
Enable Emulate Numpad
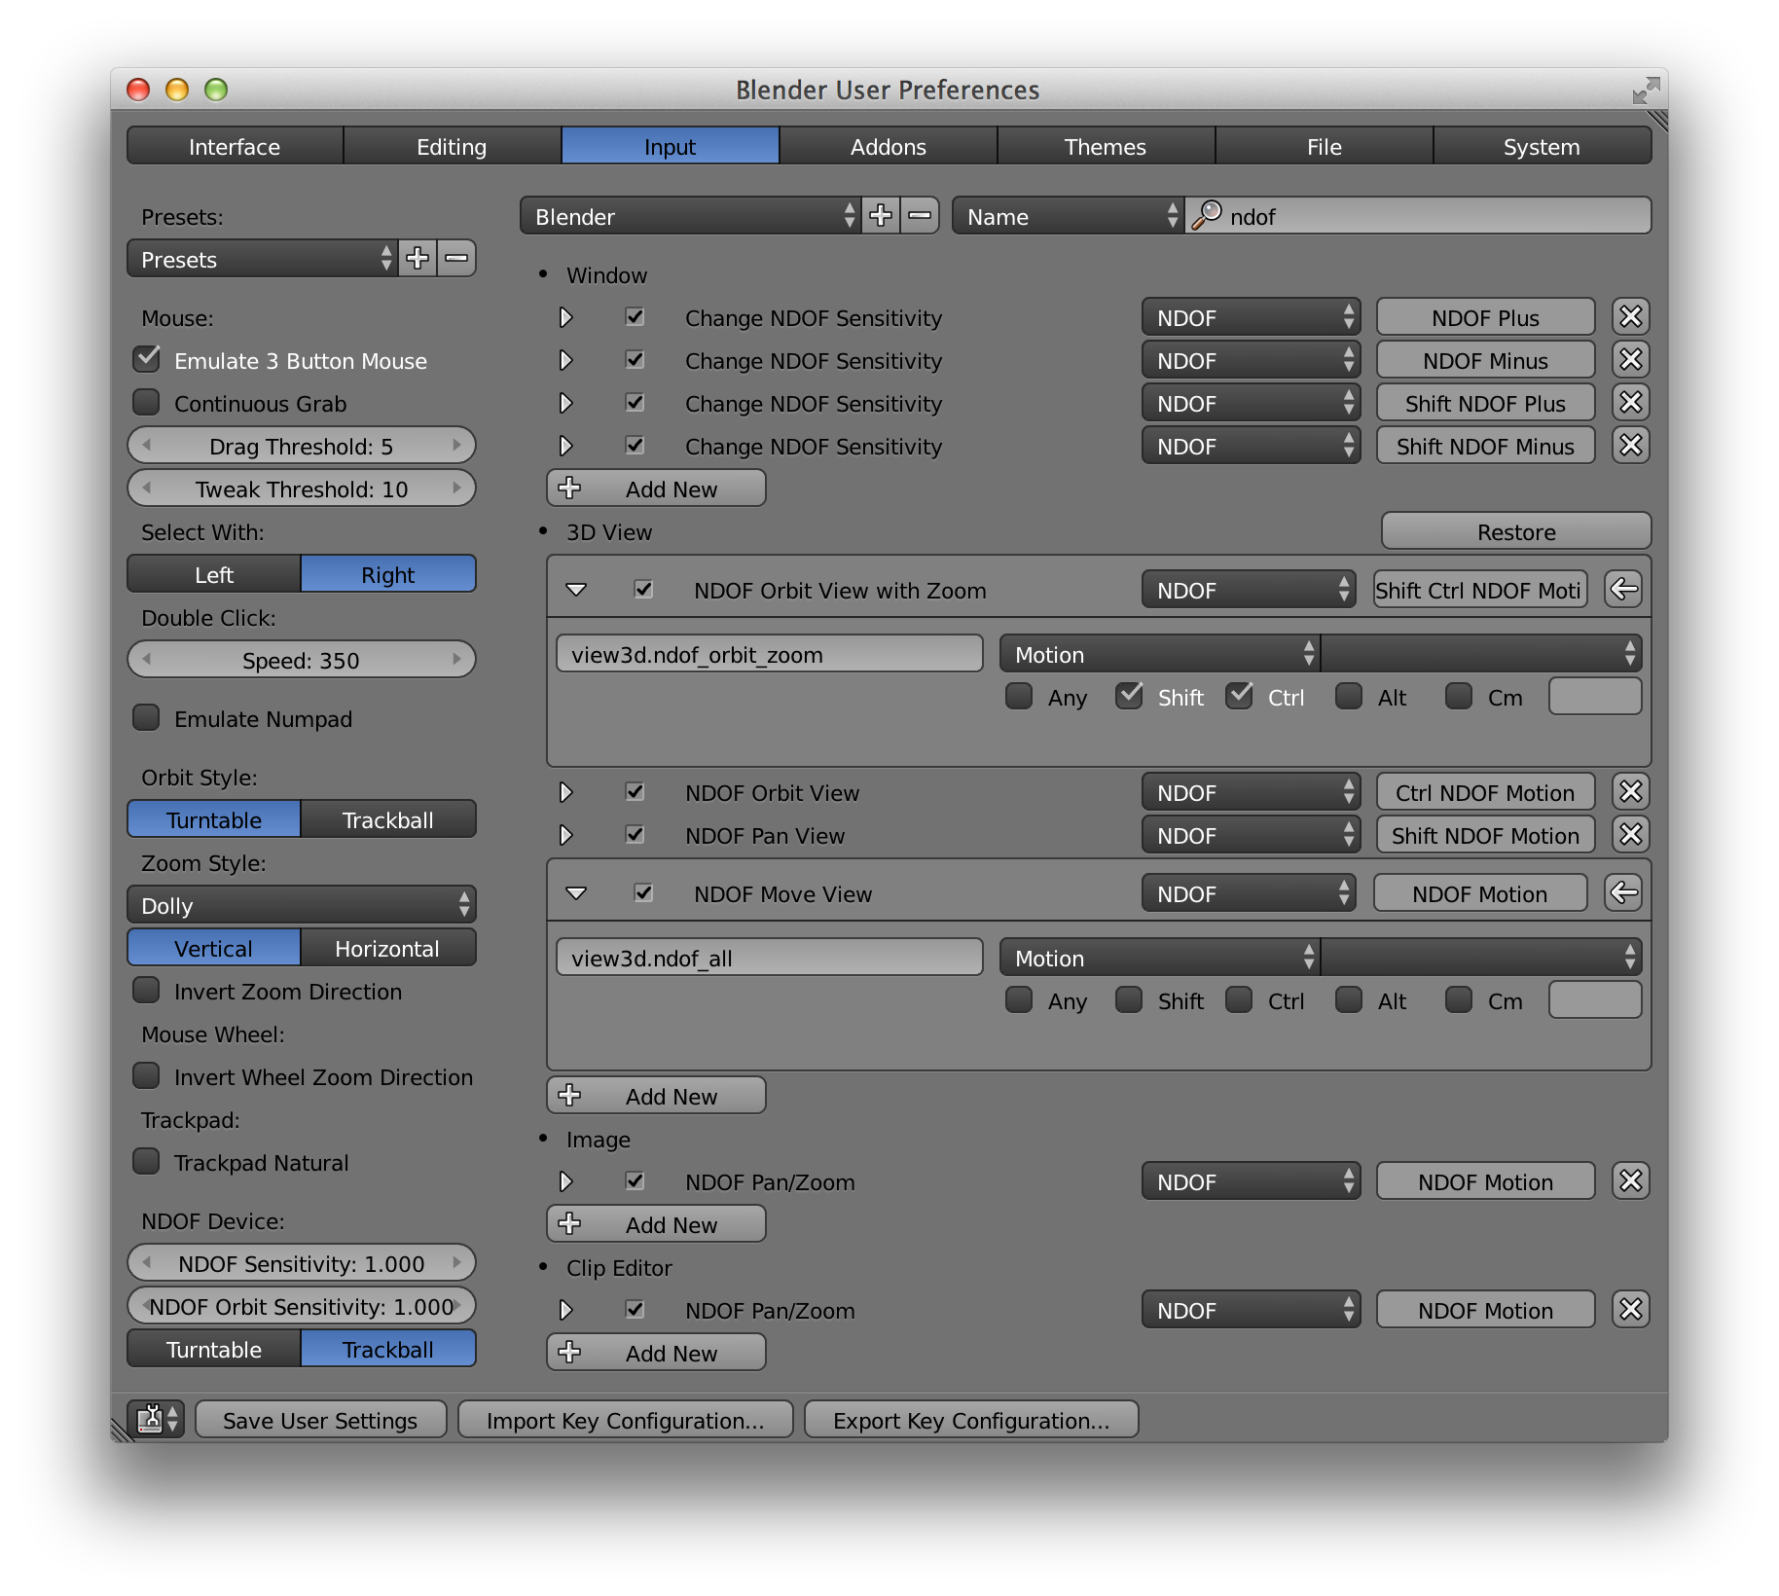click(146, 717)
